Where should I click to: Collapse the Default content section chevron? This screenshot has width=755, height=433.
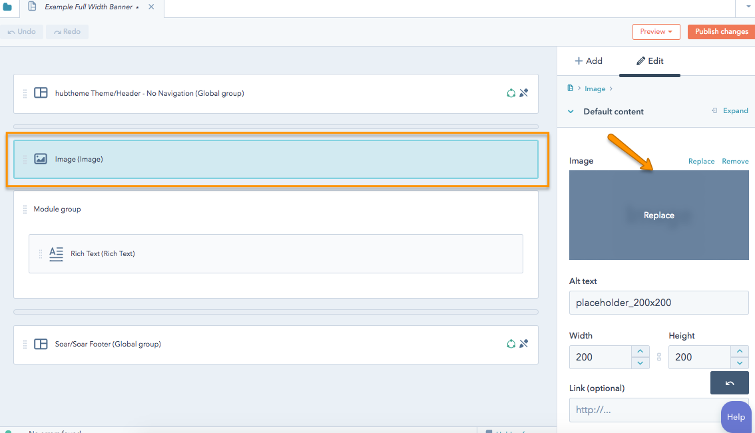[x=571, y=112]
